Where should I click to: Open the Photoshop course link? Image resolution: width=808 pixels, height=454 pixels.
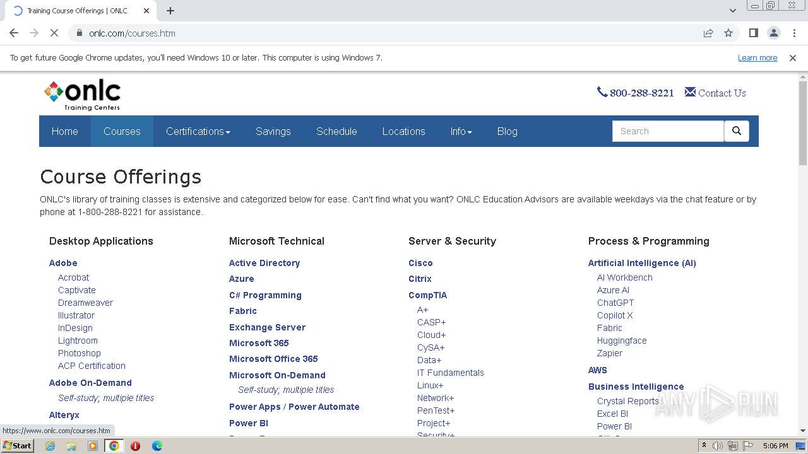pyautogui.click(x=80, y=353)
